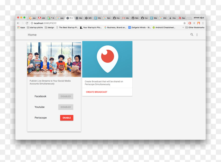The image size is (221, 162).
Task: Click the Youtube label
Action: (40, 107)
